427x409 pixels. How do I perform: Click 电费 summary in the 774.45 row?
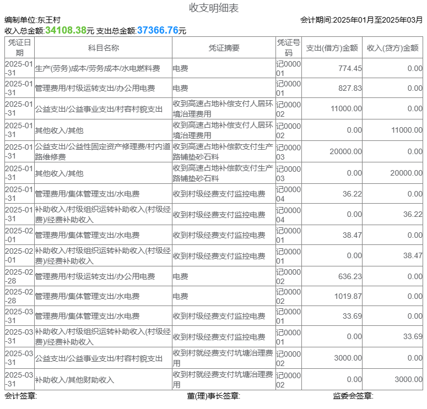click(x=180, y=68)
